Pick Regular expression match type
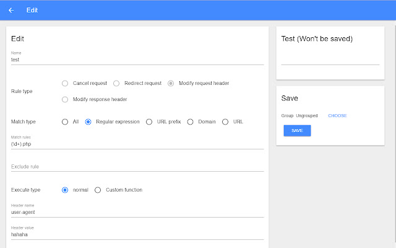 click(88, 122)
